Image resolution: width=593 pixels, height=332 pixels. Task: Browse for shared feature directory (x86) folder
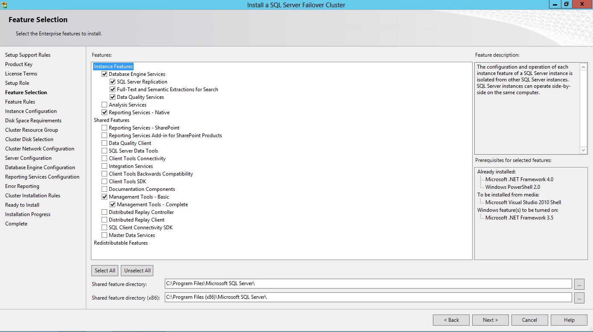point(579,297)
